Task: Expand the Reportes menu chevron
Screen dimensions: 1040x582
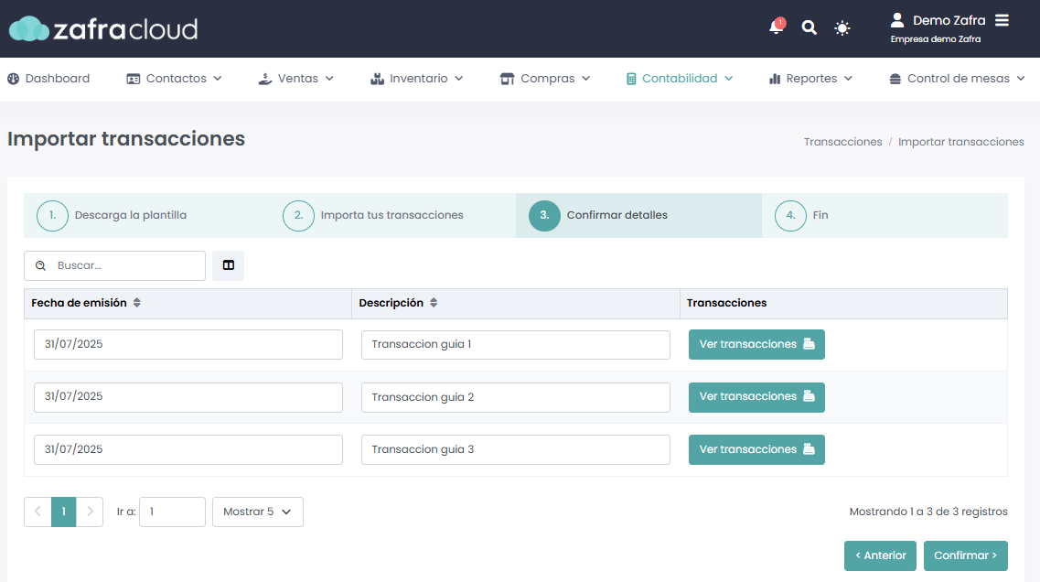Action: click(848, 79)
